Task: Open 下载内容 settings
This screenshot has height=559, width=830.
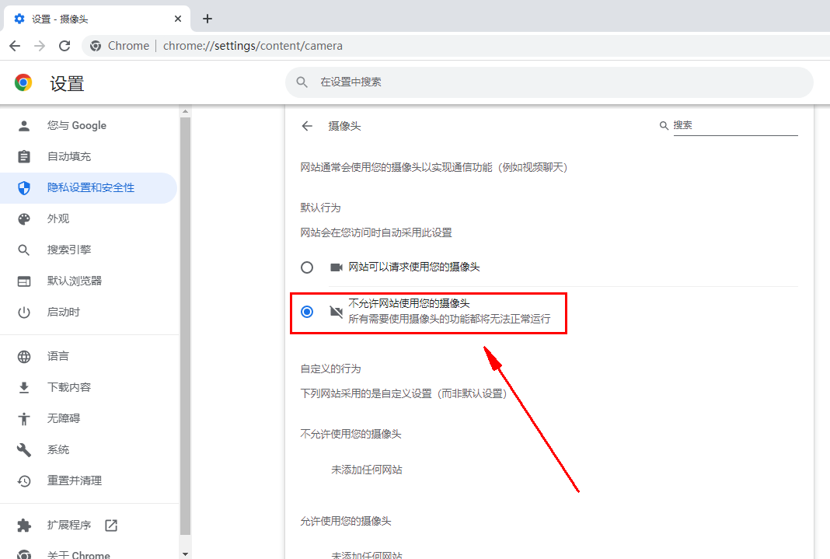Action: pos(89,387)
